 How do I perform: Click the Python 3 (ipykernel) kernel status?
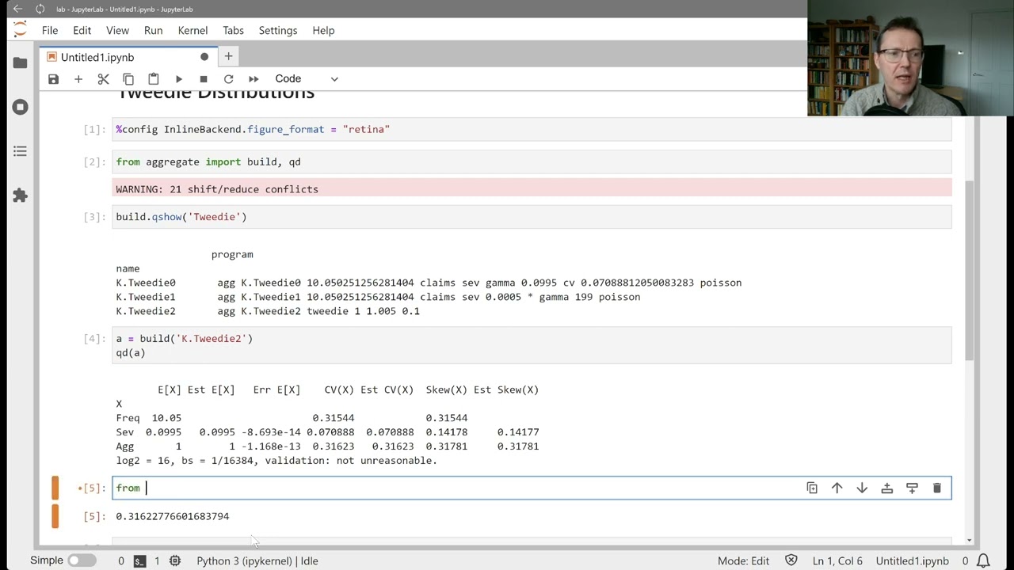pyautogui.click(x=257, y=560)
